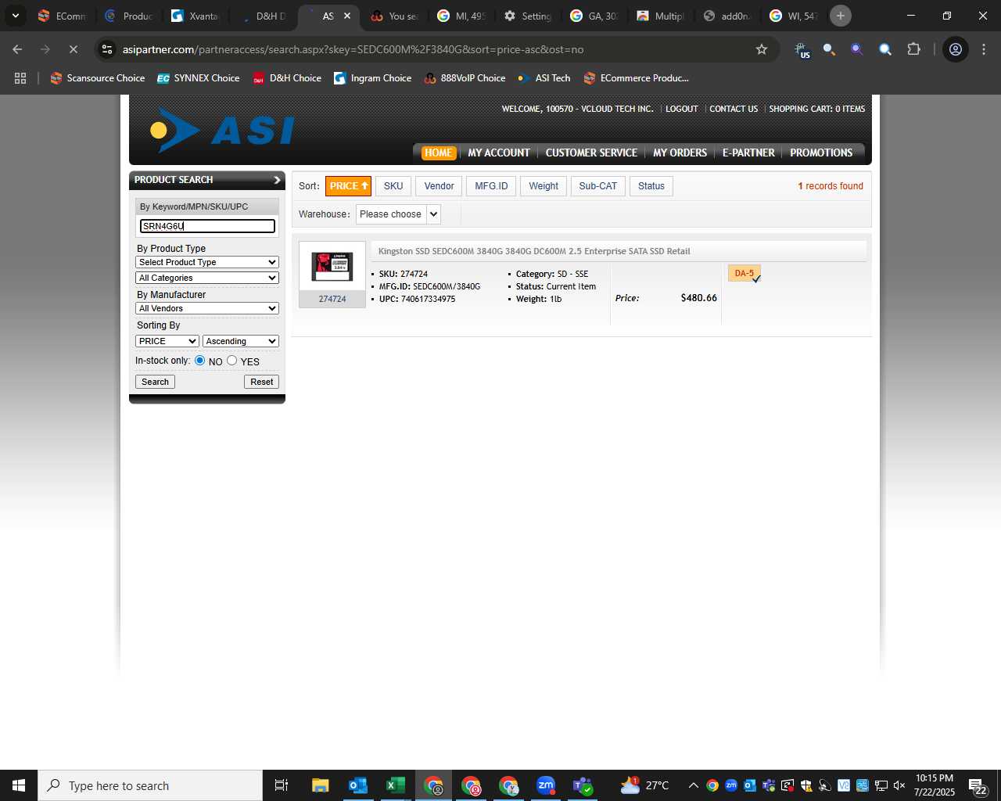Open All Categories dropdown
The height and width of the screenshot is (801, 1001).
click(x=207, y=278)
